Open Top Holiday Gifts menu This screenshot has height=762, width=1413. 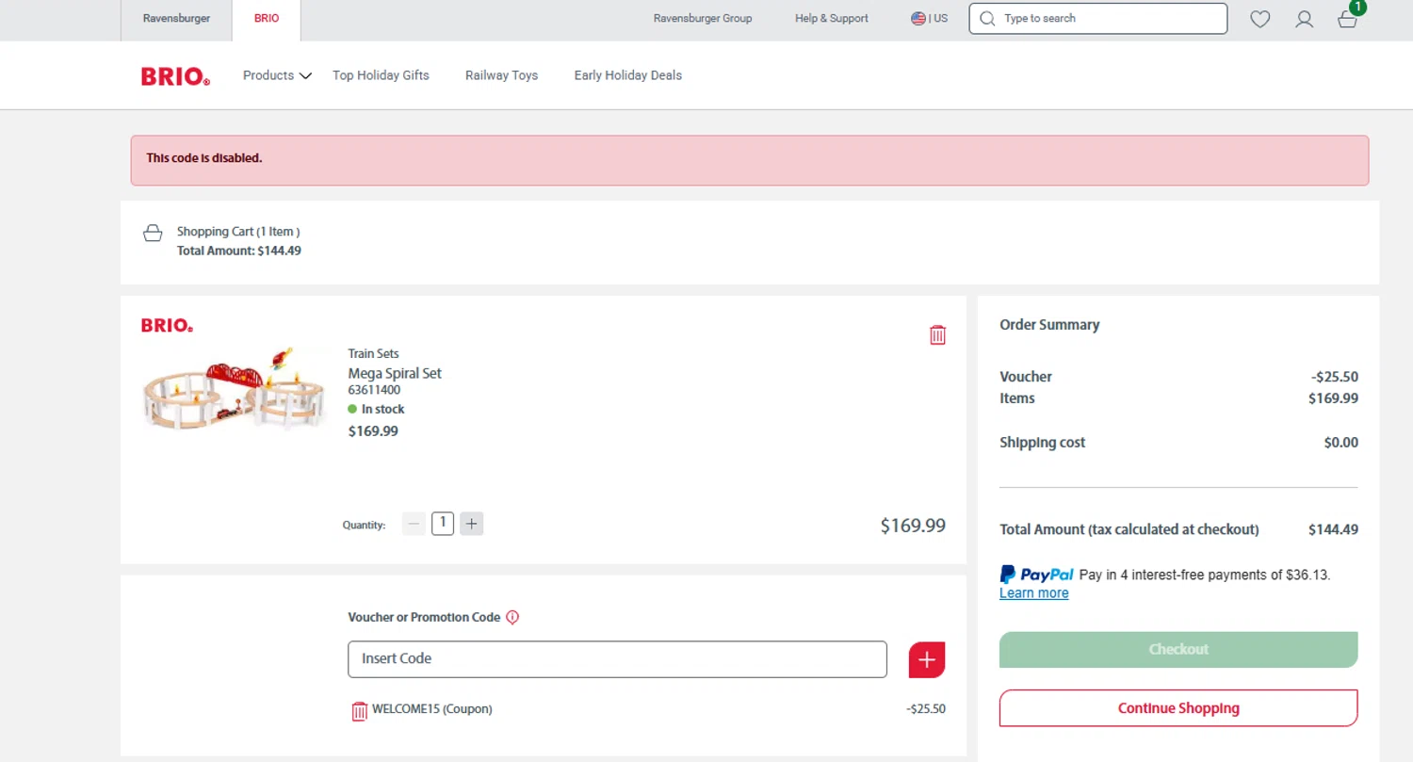pyautogui.click(x=381, y=75)
